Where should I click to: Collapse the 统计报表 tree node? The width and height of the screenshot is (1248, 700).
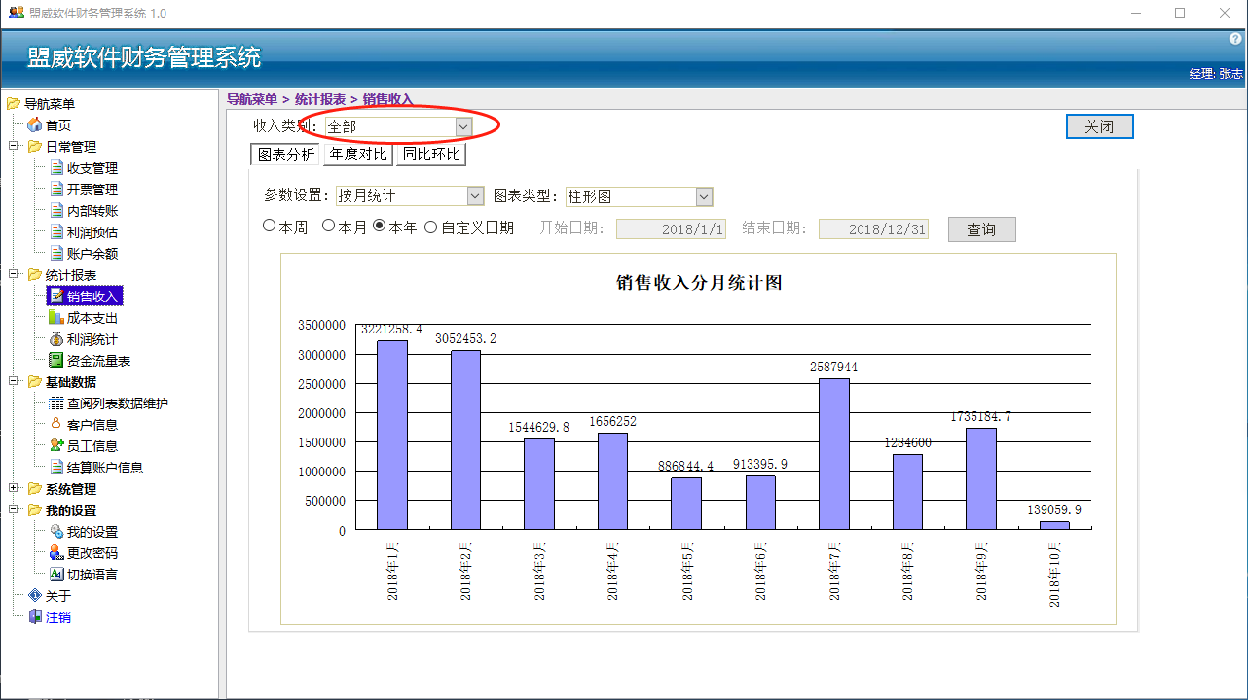[14, 275]
